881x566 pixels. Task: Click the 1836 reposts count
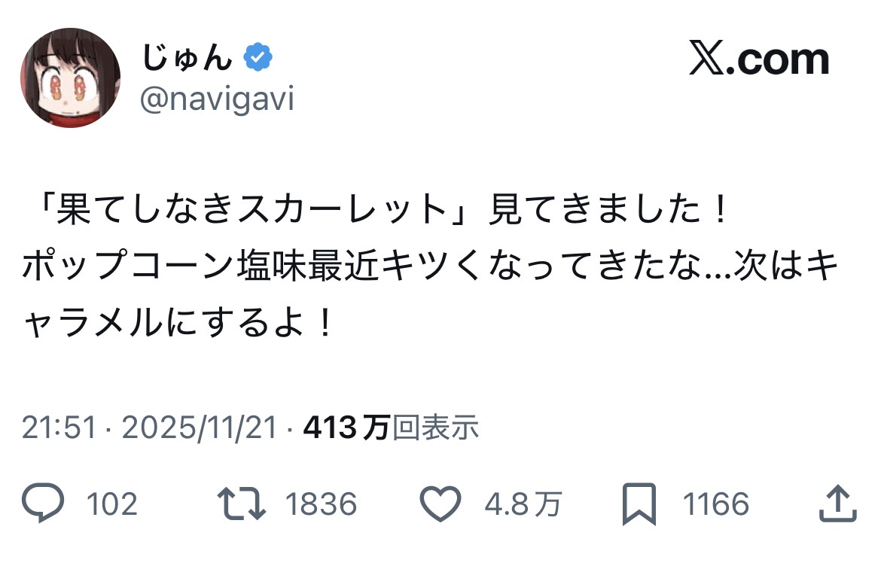tap(320, 504)
